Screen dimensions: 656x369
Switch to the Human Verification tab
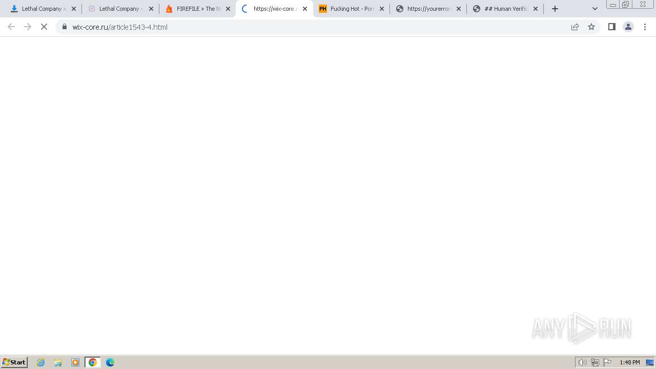[505, 9]
